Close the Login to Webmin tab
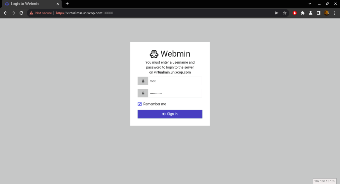The image size is (340, 184). (58, 4)
